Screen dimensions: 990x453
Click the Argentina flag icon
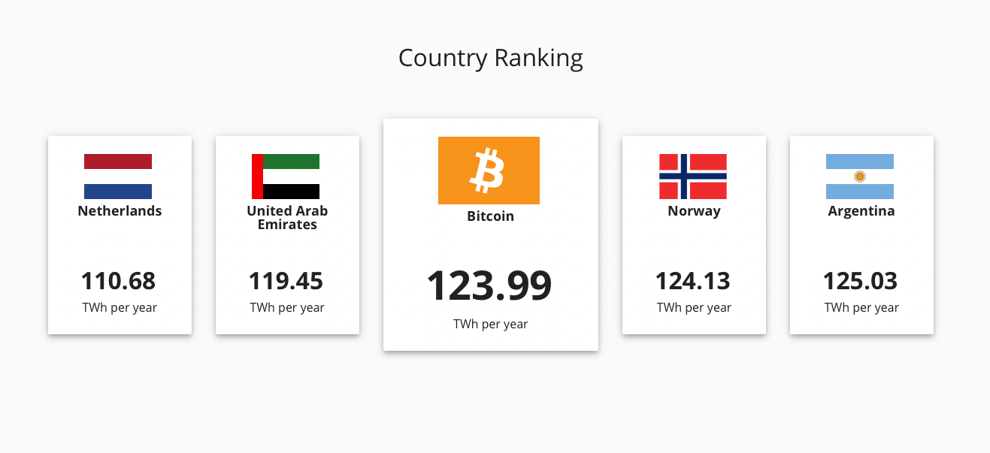860,177
